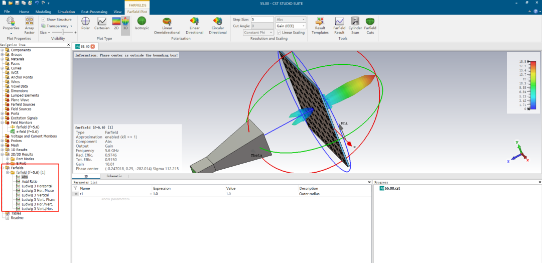Open the File menu
Viewport: 542px width, 263px height.
7,12
